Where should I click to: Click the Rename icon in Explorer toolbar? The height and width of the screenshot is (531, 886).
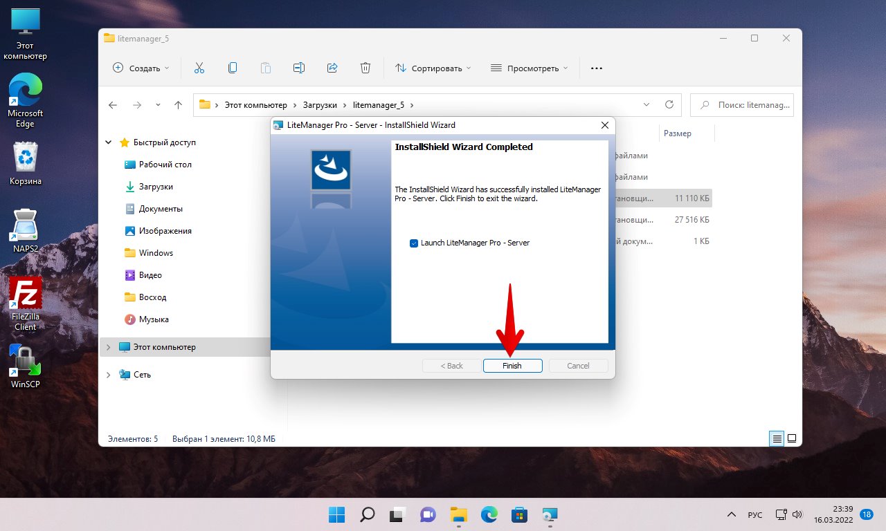coord(299,68)
